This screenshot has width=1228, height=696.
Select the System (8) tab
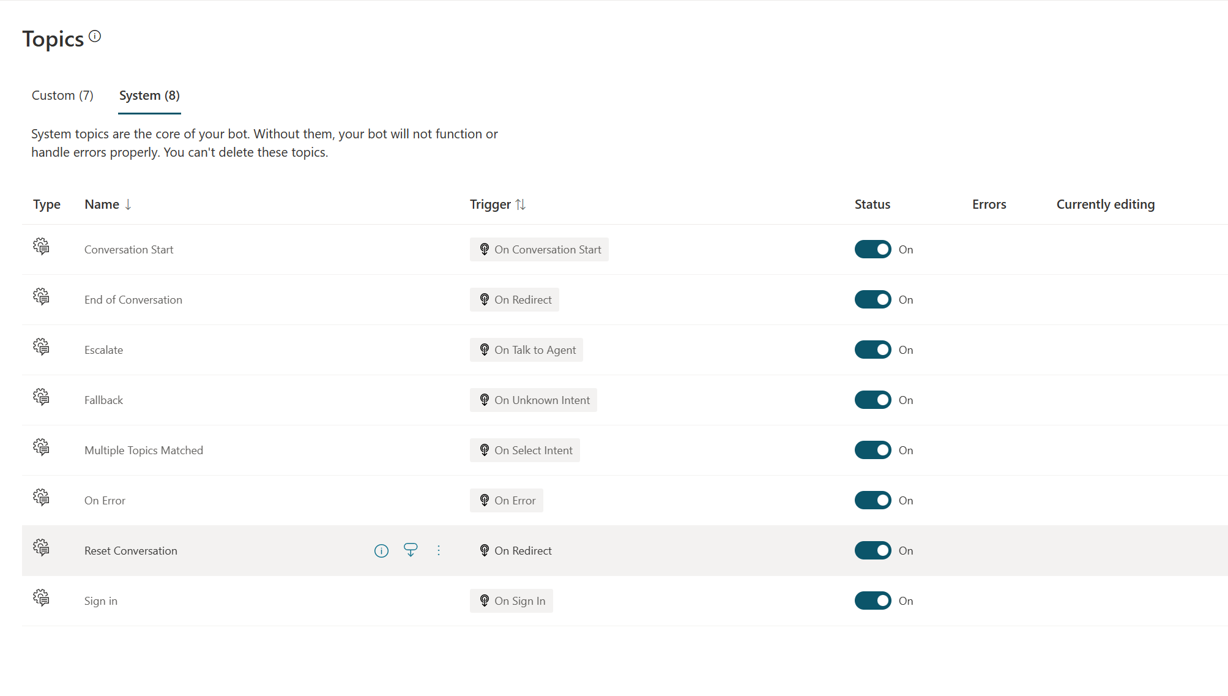pyautogui.click(x=149, y=95)
